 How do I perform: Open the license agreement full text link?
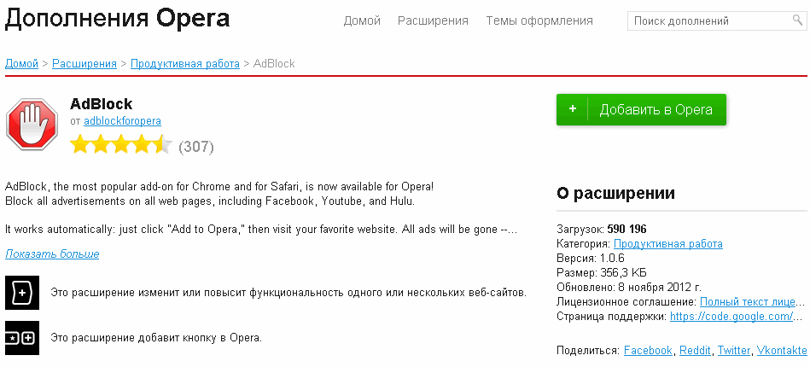coord(750,301)
